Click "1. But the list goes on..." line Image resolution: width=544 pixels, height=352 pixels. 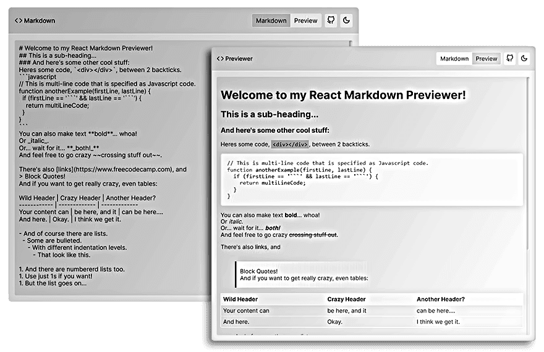[53, 283]
